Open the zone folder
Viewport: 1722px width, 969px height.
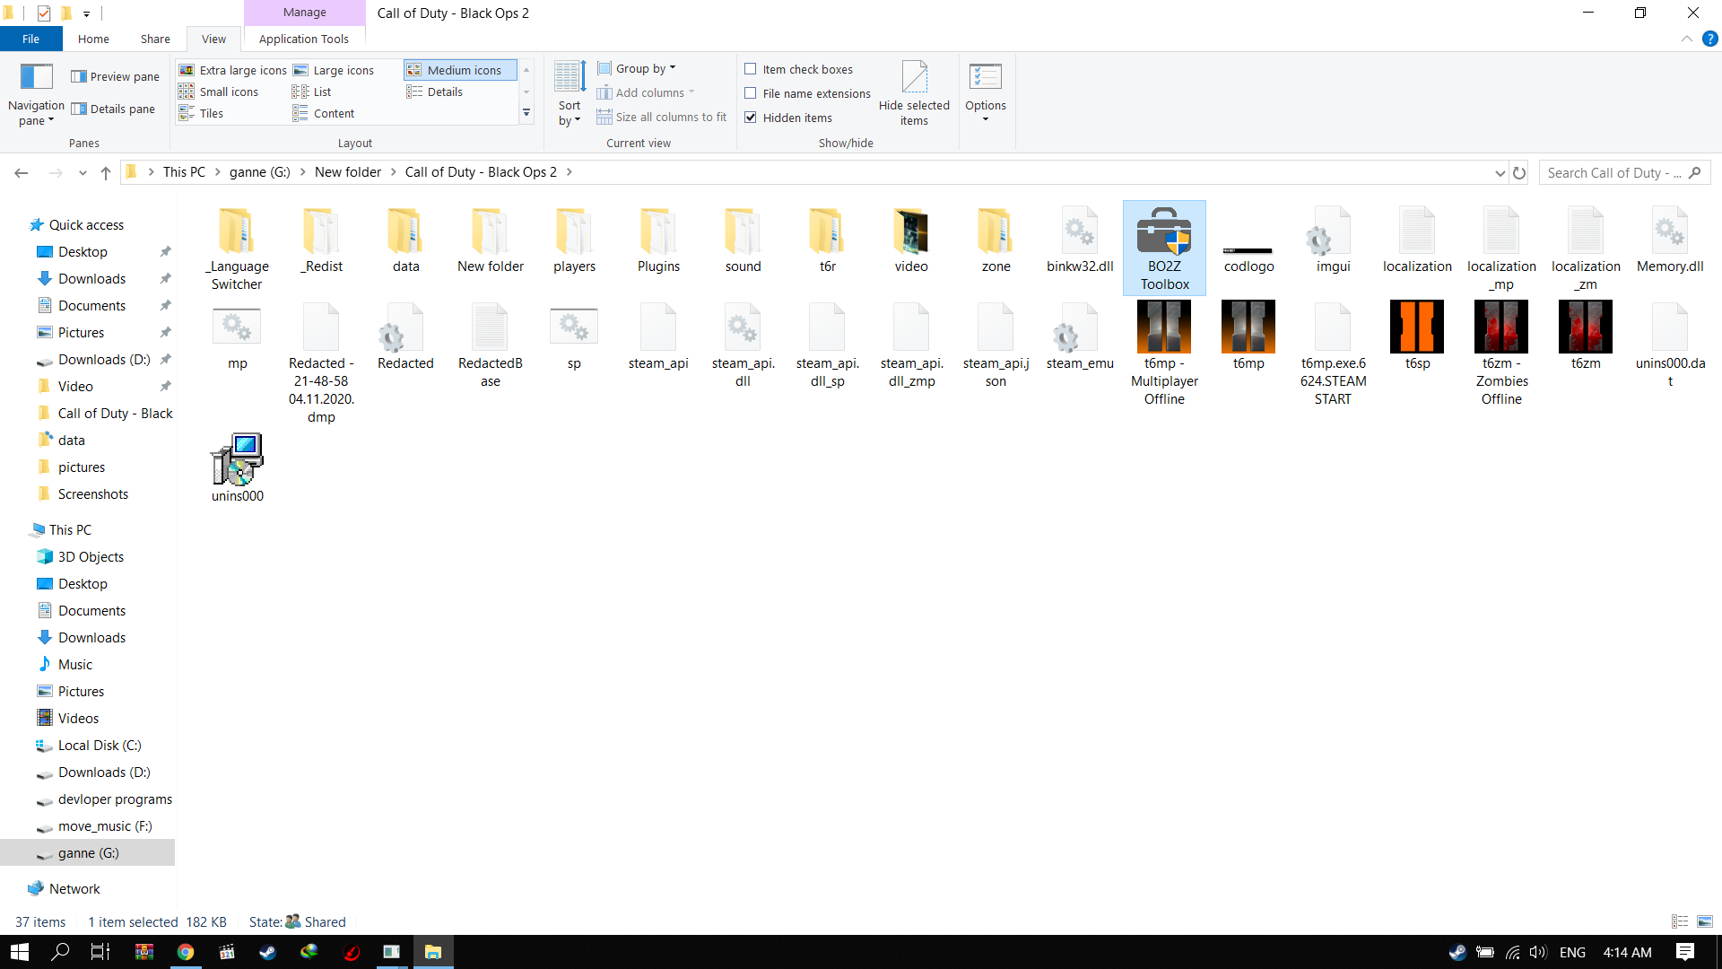[x=996, y=240]
